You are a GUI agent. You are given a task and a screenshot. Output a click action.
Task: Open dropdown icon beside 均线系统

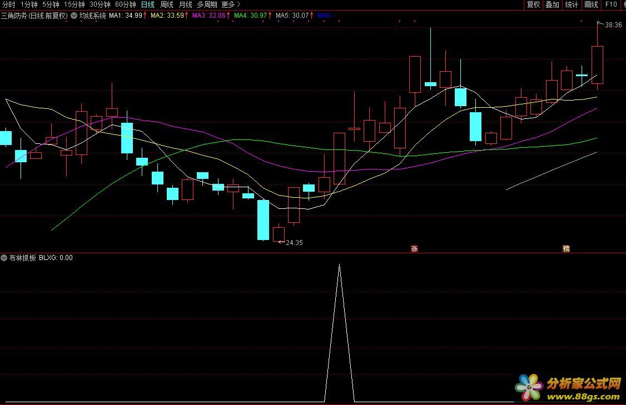tap(74, 16)
